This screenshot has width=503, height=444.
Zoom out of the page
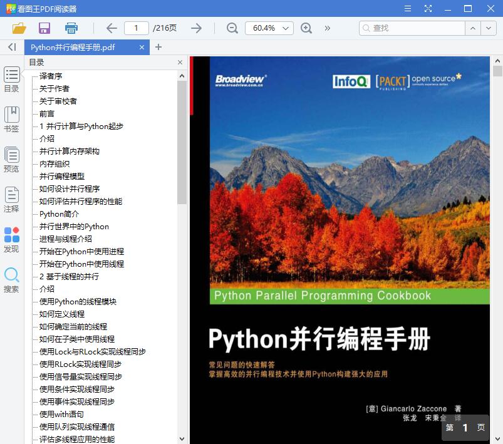[232, 28]
